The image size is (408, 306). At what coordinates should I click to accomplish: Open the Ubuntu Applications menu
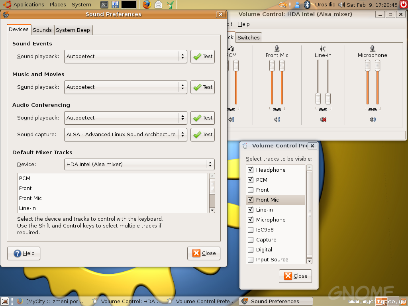pyautogui.click(x=24, y=4)
